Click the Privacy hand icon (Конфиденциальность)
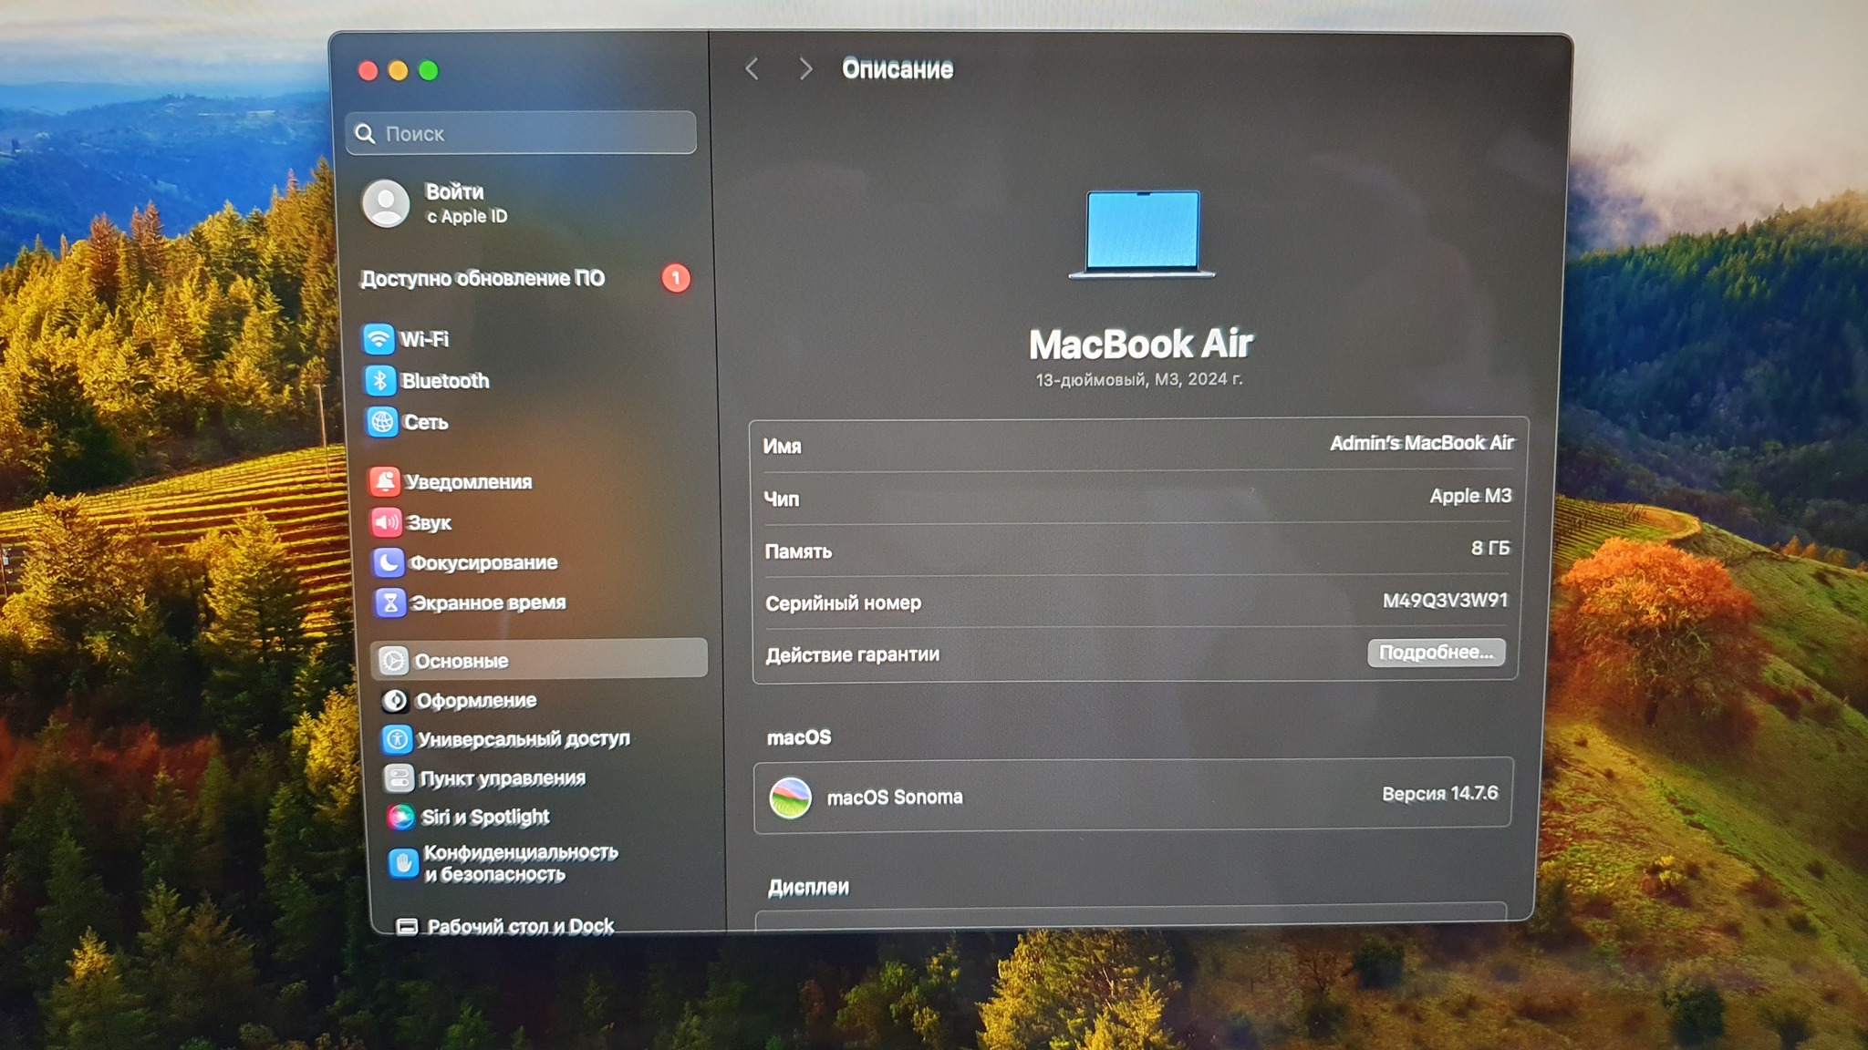Viewport: 1868px width, 1050px height. click(x=403, y=862)
